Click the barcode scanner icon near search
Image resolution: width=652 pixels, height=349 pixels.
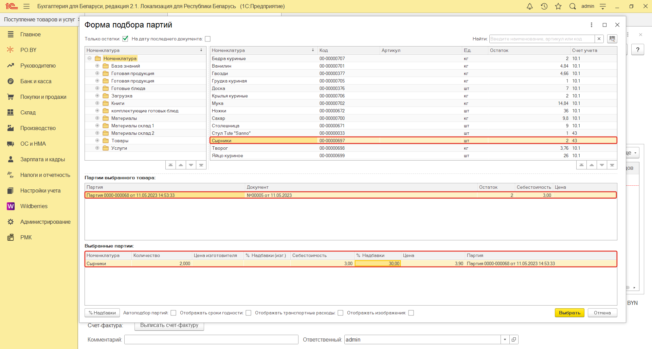[x=612, y=39]
